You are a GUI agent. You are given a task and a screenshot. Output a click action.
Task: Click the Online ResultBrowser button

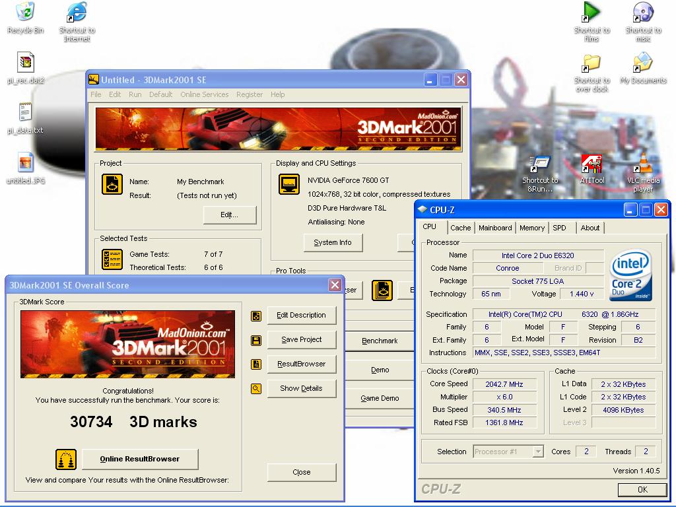tap(140, 459)
